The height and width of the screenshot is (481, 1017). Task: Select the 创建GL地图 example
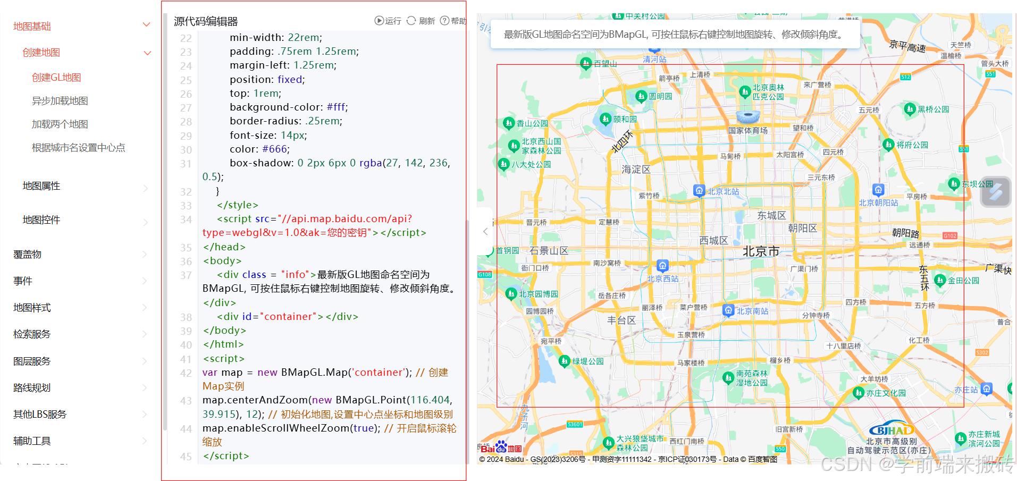[x=56, y=78]
